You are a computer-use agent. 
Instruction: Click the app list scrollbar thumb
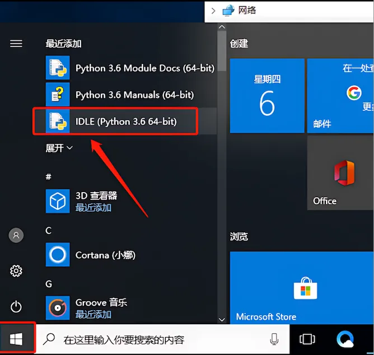222,50
